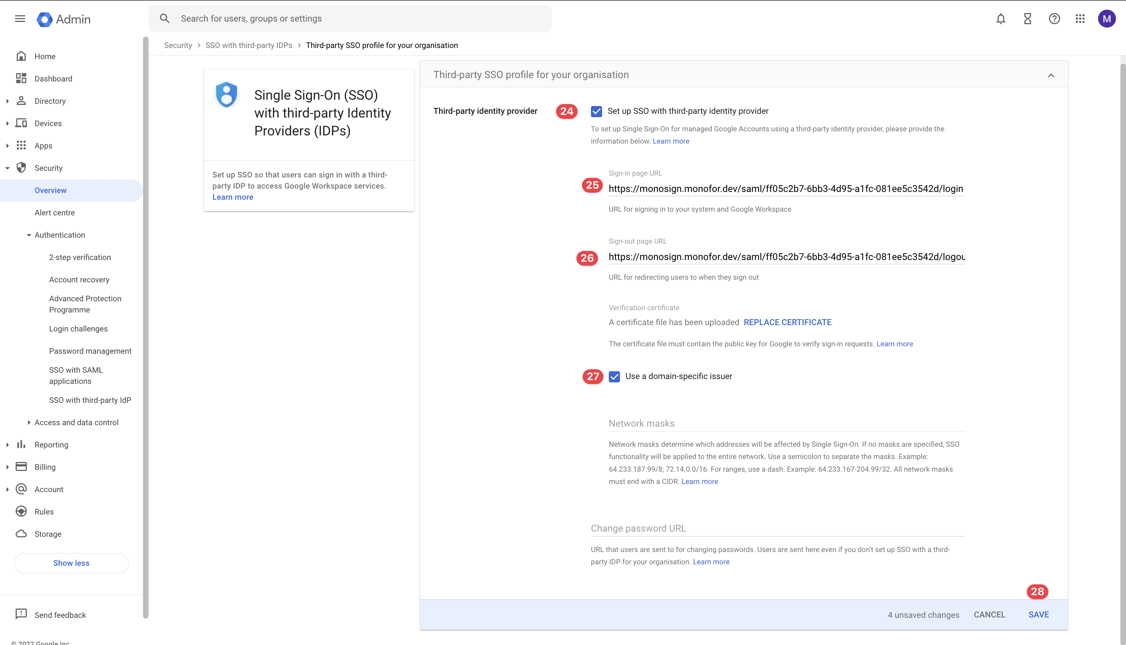Image resolution: width=1126 pixels, height=645 pixels.
Task: Open the M account avatar
Action: click(1107, 19)
